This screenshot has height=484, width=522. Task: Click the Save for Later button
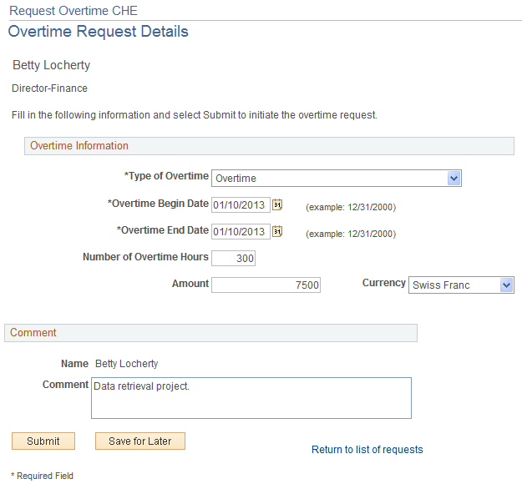click(140, 441)
